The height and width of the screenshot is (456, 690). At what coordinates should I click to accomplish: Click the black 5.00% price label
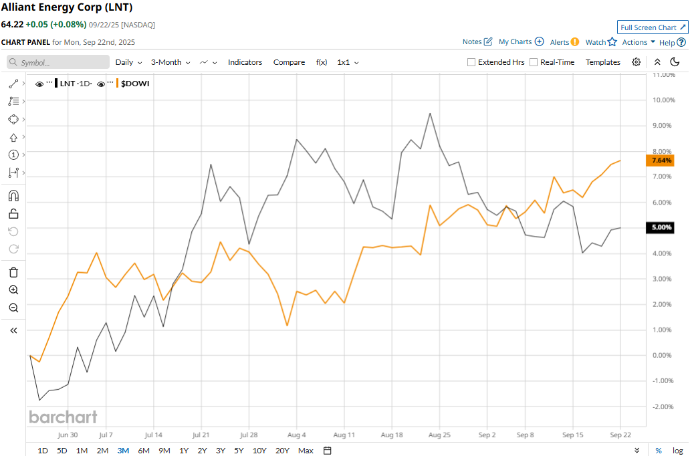(660, 227)
